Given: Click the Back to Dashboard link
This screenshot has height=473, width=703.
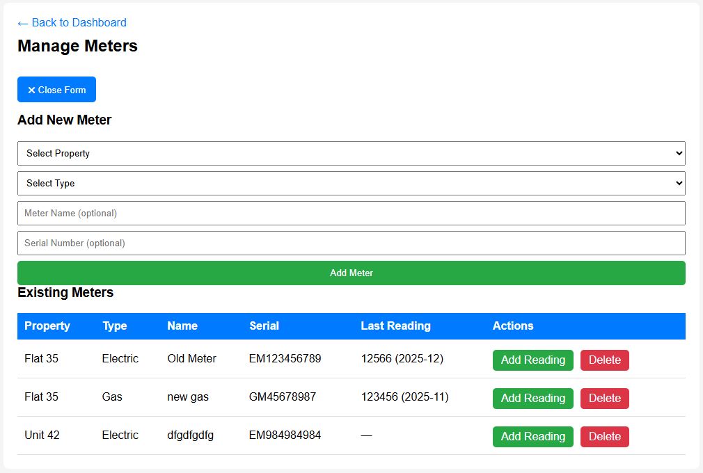Looking at the screenshot, I should 72,22.
